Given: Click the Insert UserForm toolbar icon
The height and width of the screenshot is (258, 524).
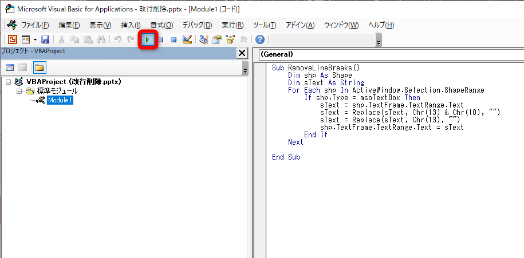Looking at the screenshot, I should point(26,39).
